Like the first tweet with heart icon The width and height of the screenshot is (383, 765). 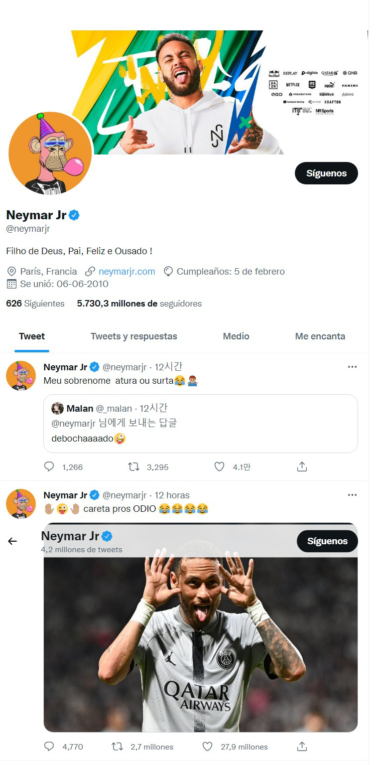[219, 467]
